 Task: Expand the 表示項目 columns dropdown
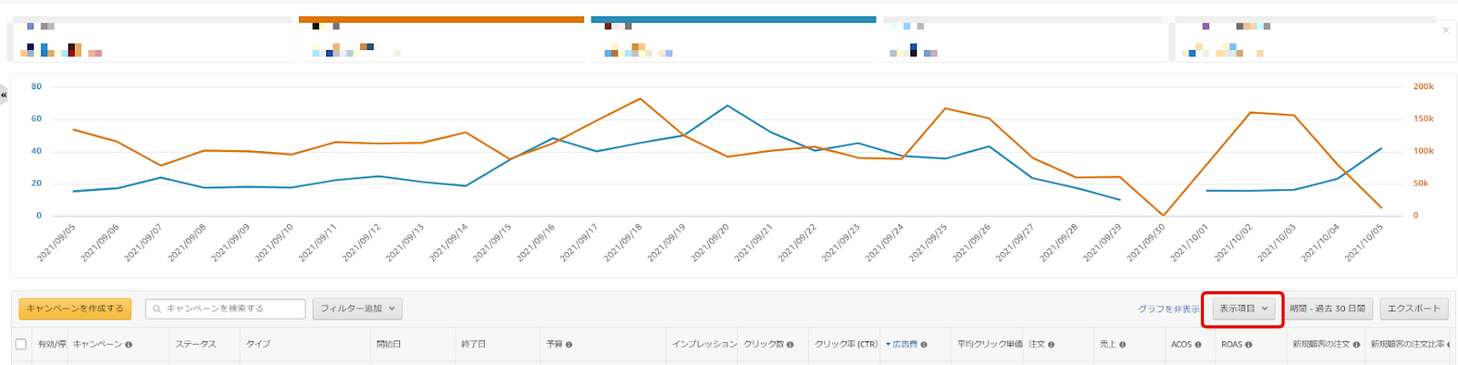pyautogui.click(x=1243, y=309)
